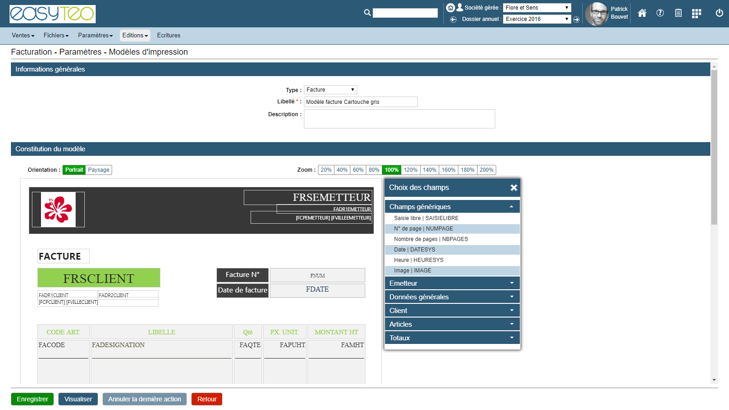Click the Enregistrer button
The width and height of the screenshot is (729, 410).
coord(32,399)
